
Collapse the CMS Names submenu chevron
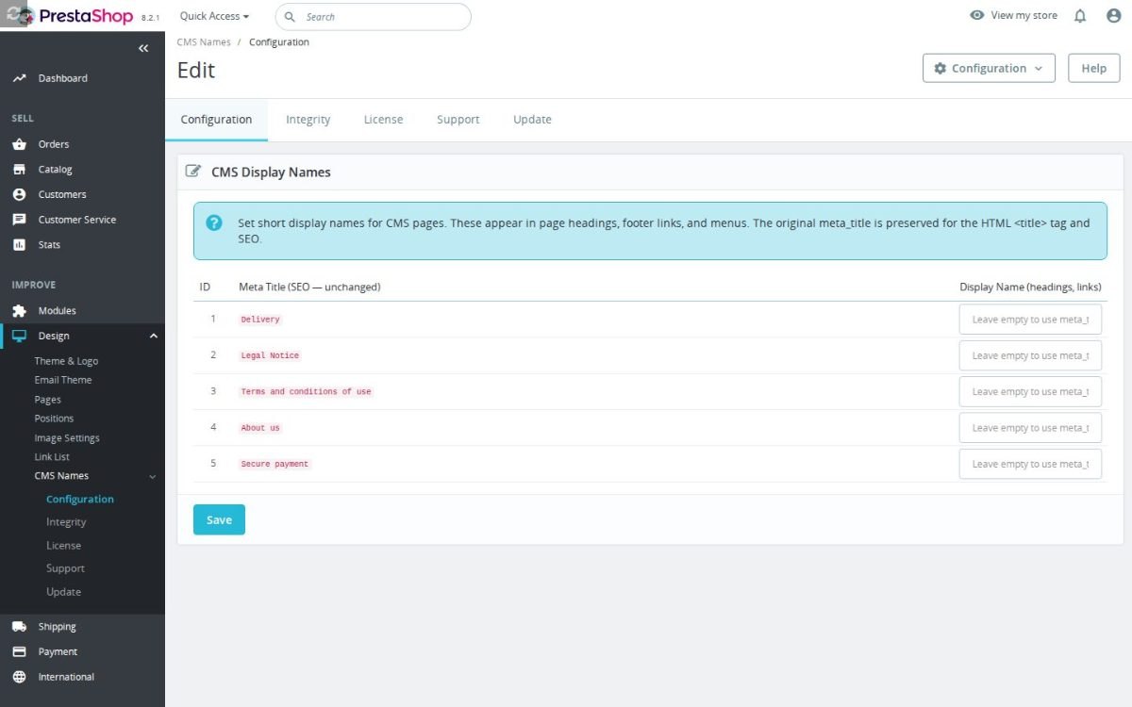tap(153, 477)
